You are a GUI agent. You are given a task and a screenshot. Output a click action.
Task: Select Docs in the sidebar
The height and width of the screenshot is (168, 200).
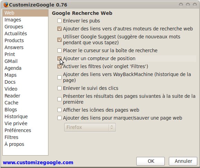pyautogui.click(x=25, y=82)
